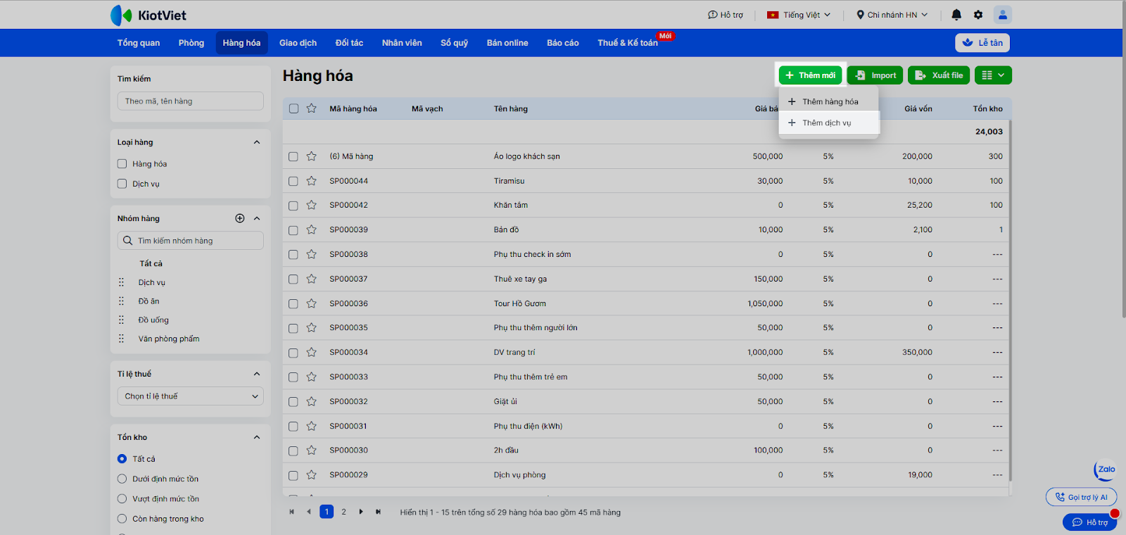Collapse the Nhóm hàng filter section
This screenshot has width=1126, height=535.
[x=257, y=218]
